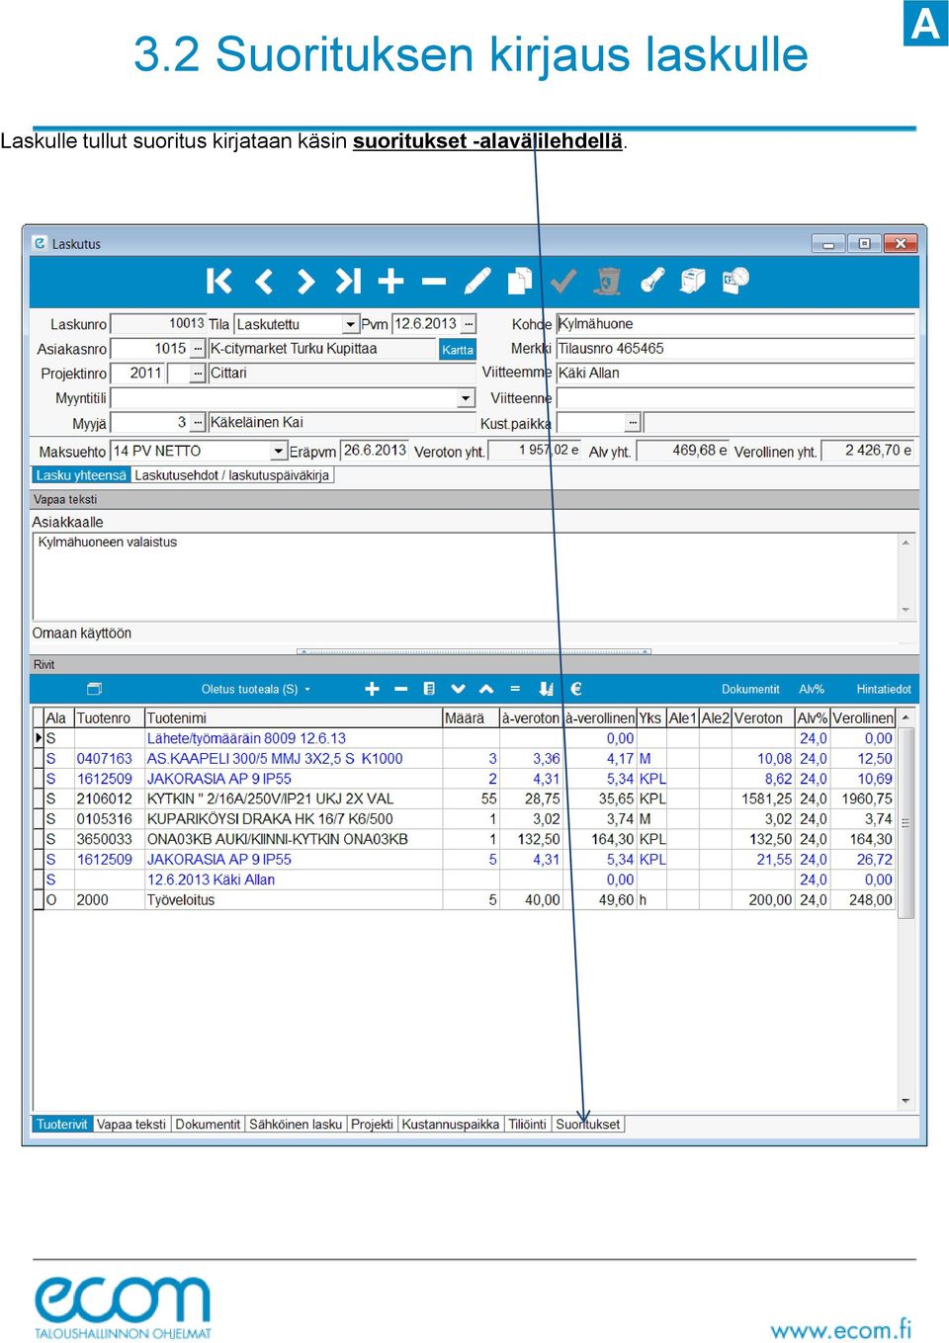Click the Dokumentit button in Rivit toolbar
This screenshot has width=949, height=1343.
pyautogui.click(x=750, y=690)
